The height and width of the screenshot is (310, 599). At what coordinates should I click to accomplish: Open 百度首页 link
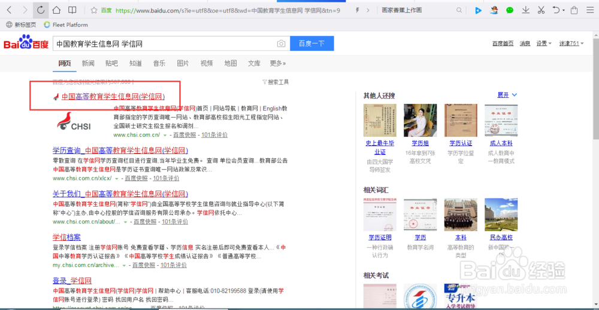click(x=503, y=44)
